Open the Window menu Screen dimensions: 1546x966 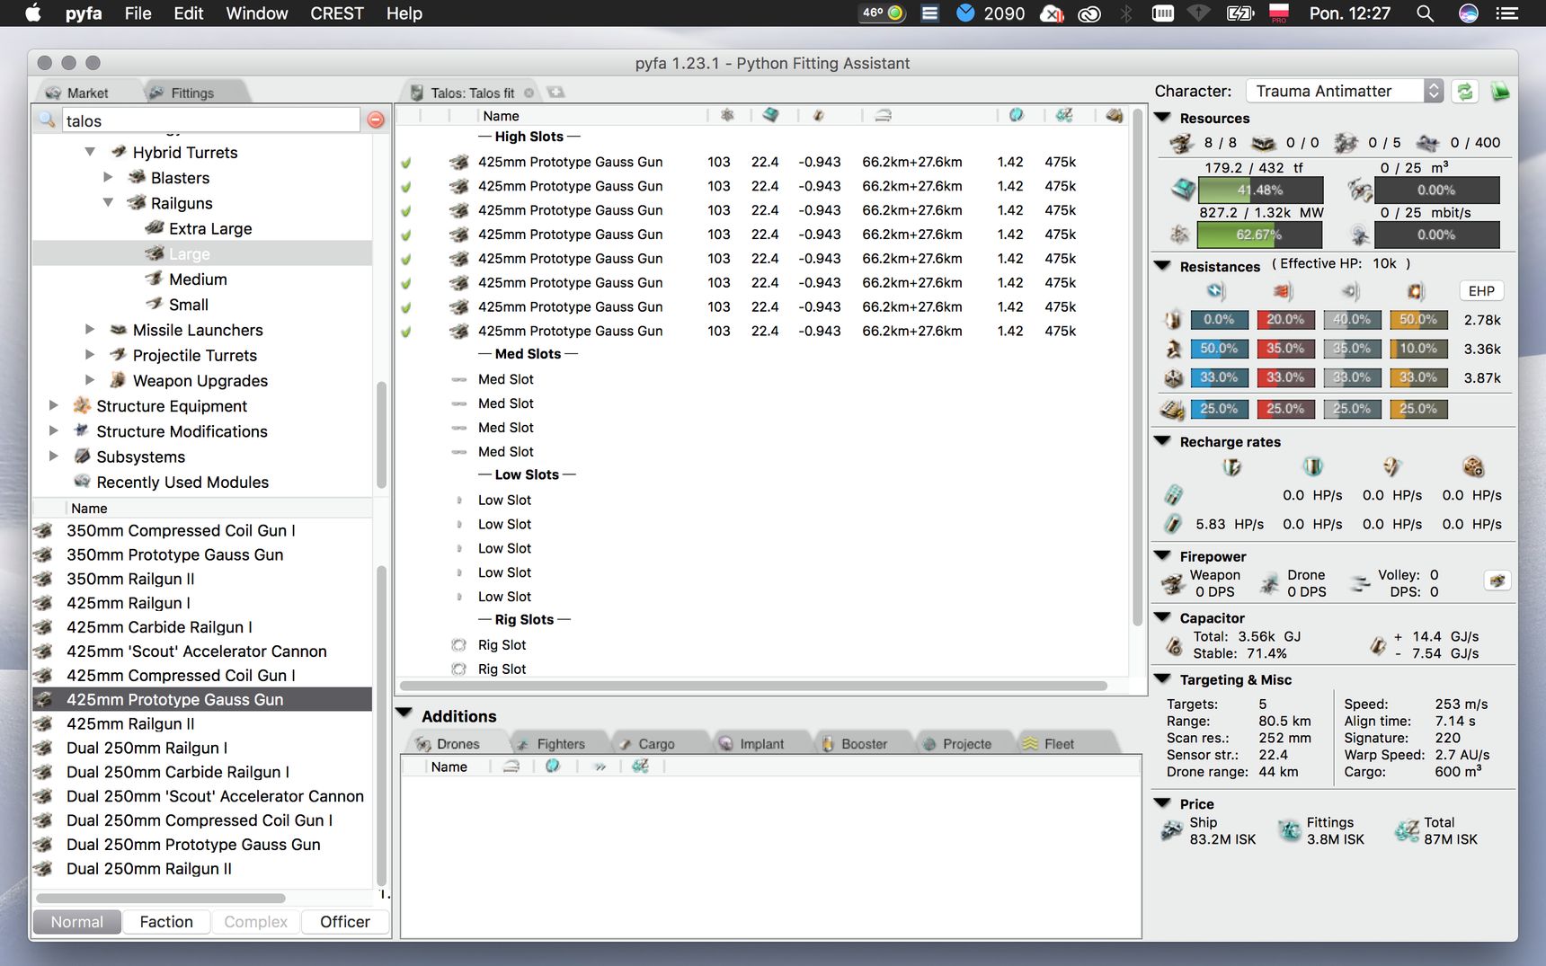pos(257,13)
